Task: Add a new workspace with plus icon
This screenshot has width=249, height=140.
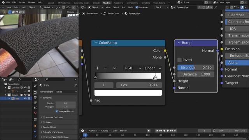Action: (169, 3)
